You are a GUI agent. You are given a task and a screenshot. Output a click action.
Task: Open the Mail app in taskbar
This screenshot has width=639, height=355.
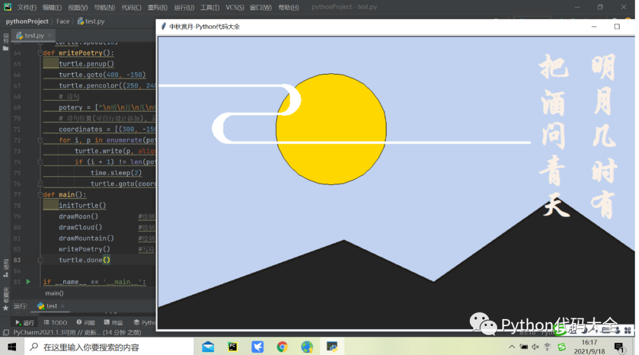coord(208,347)
